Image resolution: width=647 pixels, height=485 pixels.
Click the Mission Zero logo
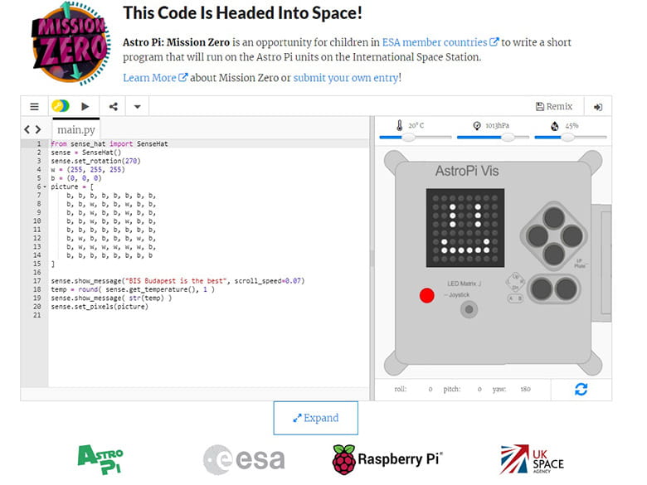click(x=71, y=43)
